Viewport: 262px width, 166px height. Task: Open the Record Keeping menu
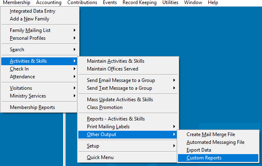[x=139, y=3]
